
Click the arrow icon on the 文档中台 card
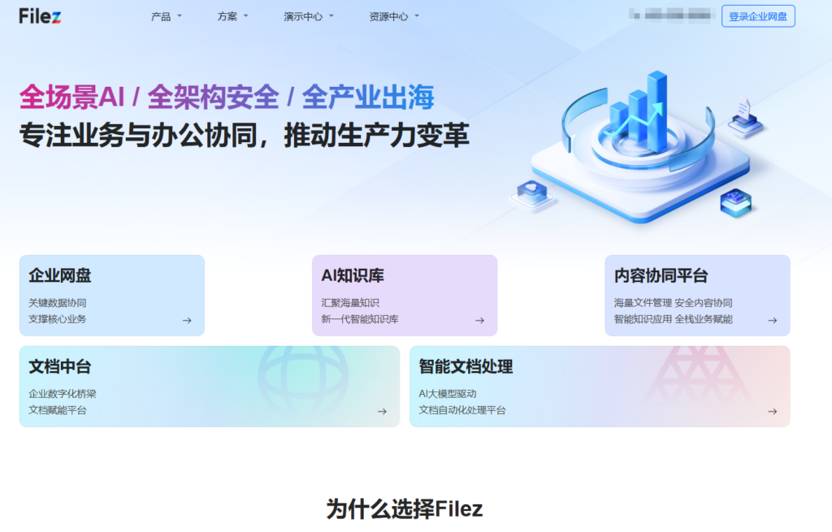click(x=381, y=412)
